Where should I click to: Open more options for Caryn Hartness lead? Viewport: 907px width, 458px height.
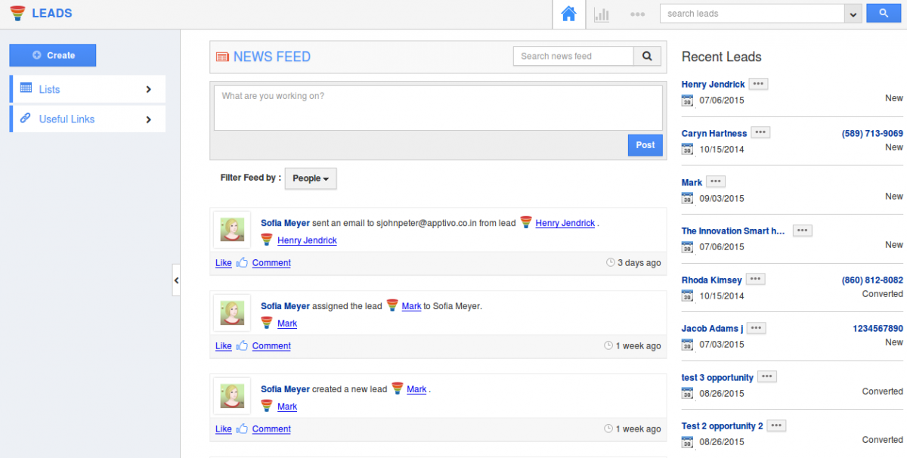click(760, 133)
